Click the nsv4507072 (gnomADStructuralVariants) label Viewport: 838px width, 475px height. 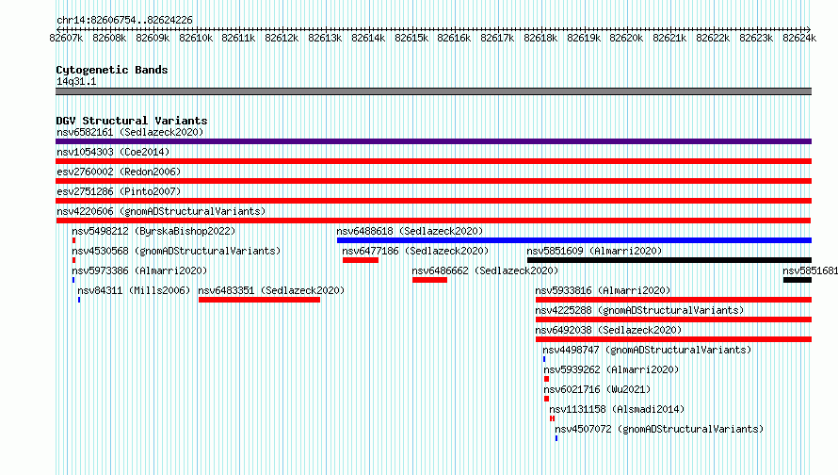pyautogui.click(x=659, y=429)
